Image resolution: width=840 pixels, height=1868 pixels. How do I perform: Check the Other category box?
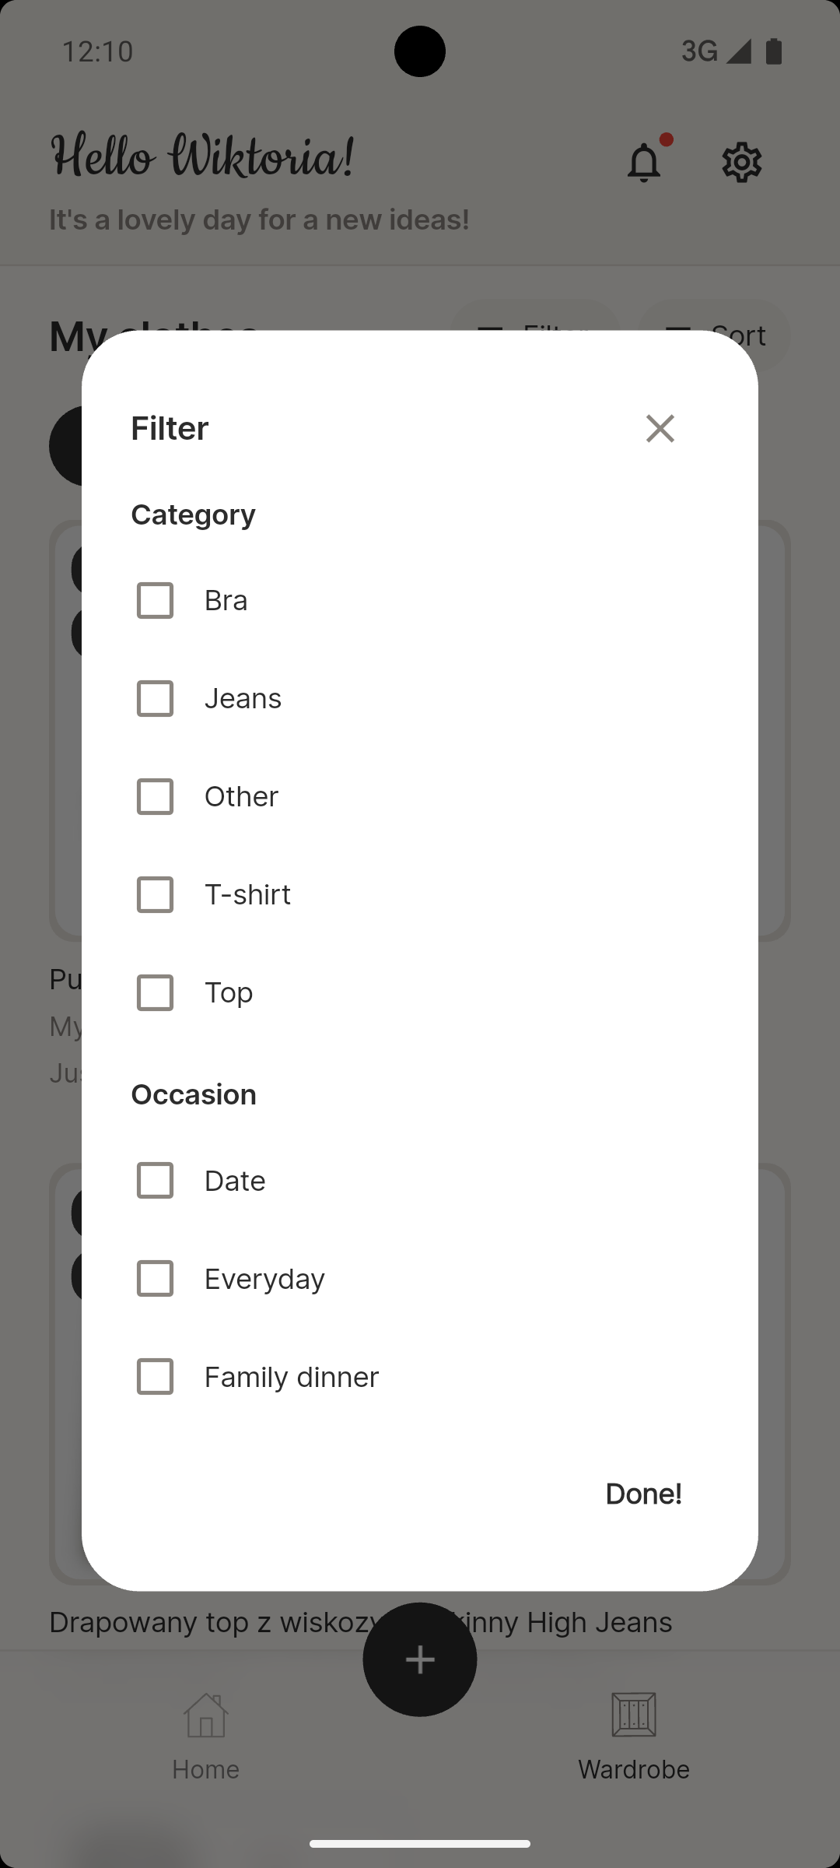[x=155, y=796]
